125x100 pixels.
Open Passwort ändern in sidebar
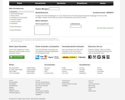[x=16, y=19]
